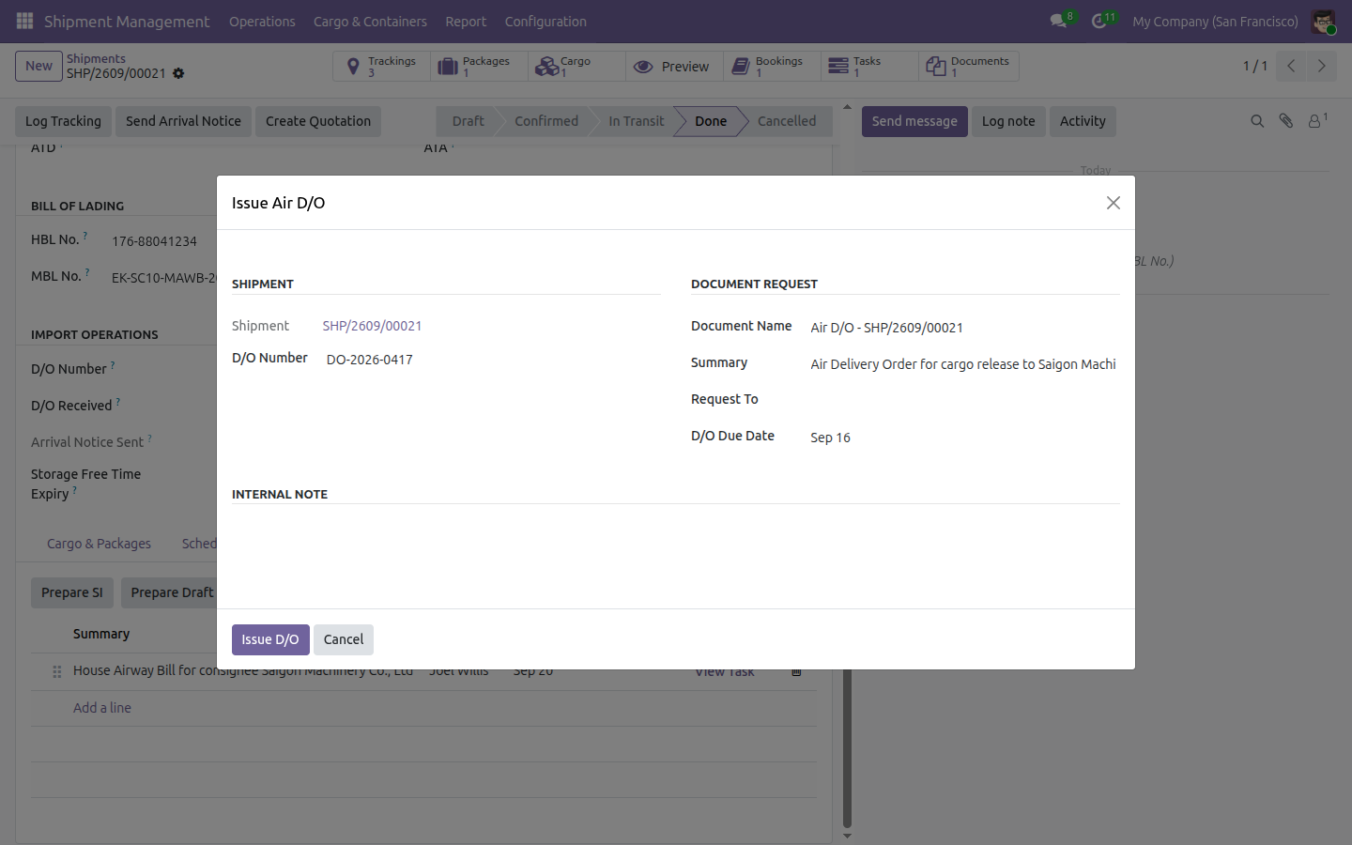Set status to In Transit
This screenshot has width=1352, height=845.
(x=636, y=121)
